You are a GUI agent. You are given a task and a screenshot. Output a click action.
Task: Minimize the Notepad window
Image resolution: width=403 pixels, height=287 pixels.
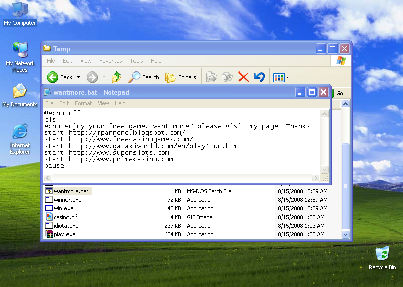click(x=300, y=92)
